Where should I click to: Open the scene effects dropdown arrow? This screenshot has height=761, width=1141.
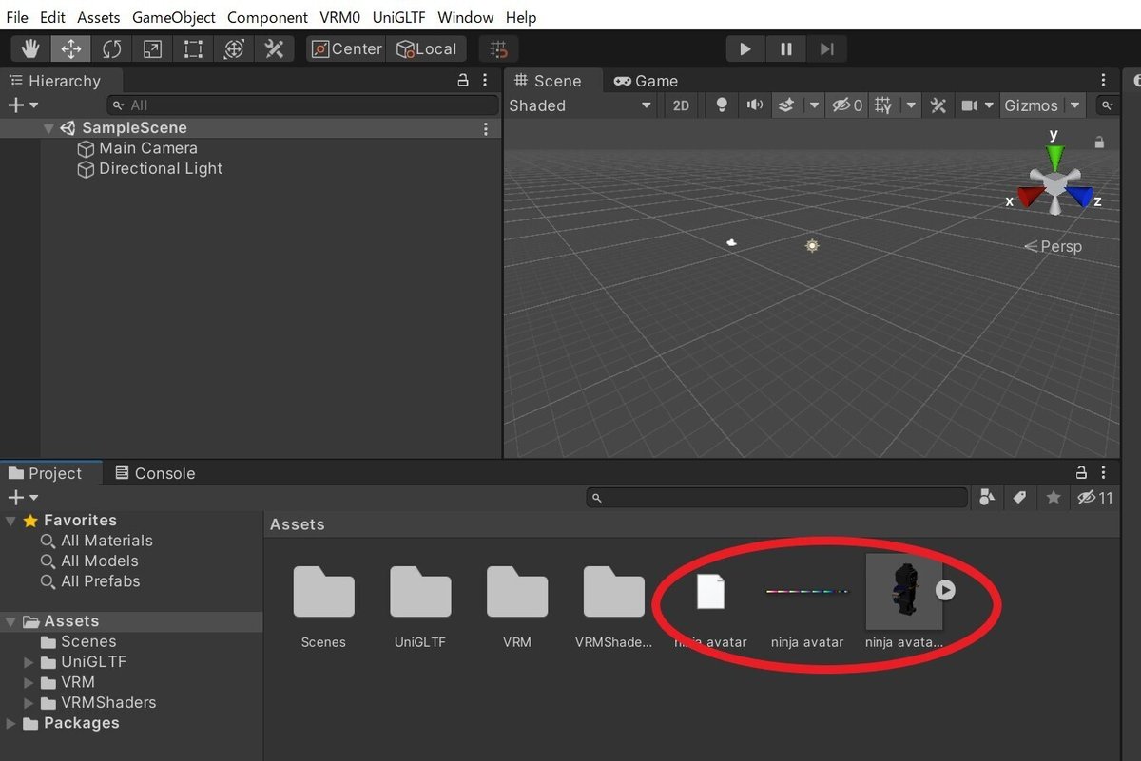[x=814, y=105]
